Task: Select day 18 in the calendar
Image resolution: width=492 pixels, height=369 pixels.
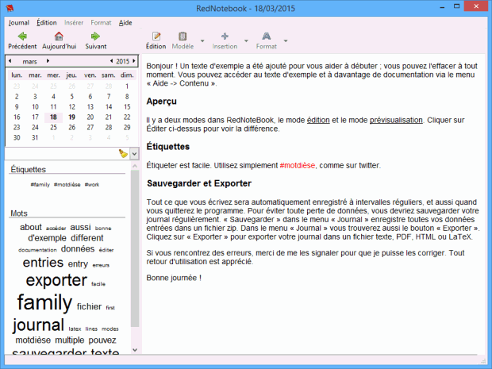Action: click(x=53, y=117)
